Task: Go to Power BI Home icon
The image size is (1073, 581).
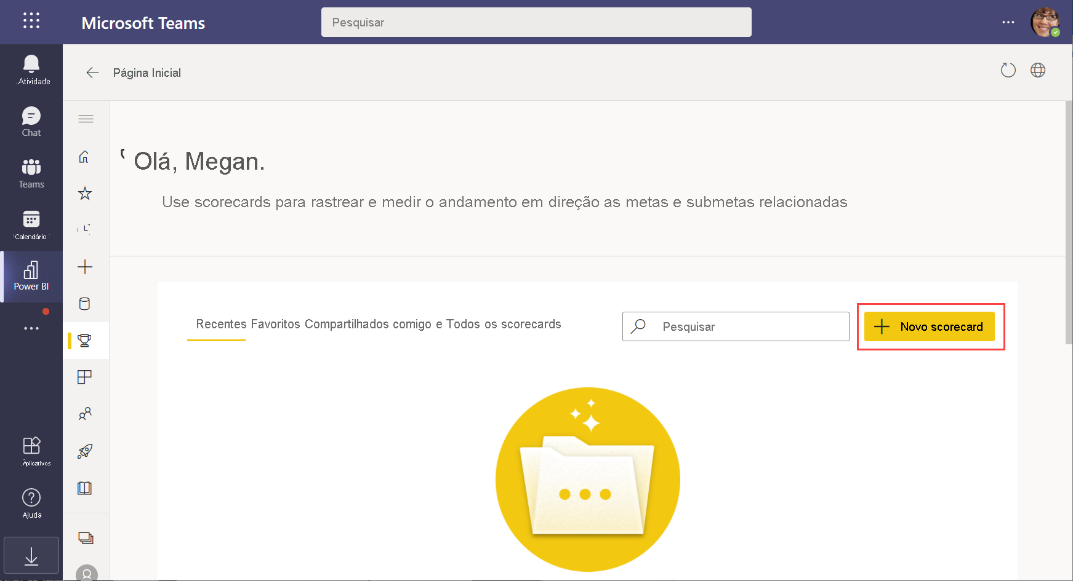Action: coord(85,157)
